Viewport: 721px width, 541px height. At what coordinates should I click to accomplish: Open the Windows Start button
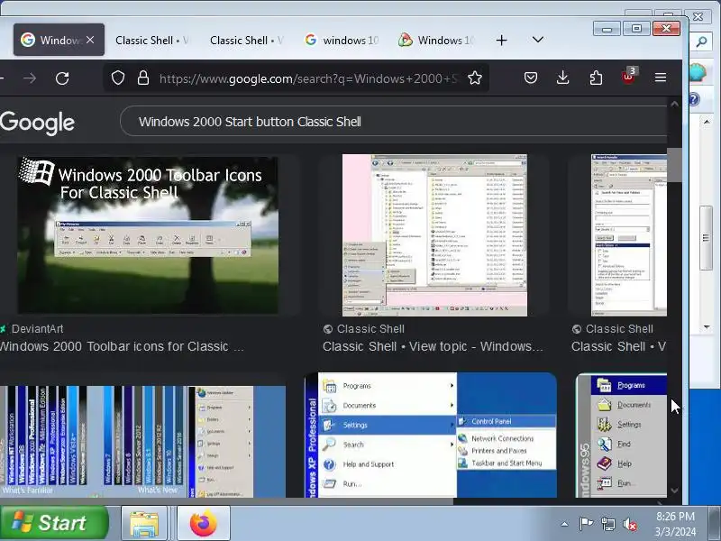(54, 523)
